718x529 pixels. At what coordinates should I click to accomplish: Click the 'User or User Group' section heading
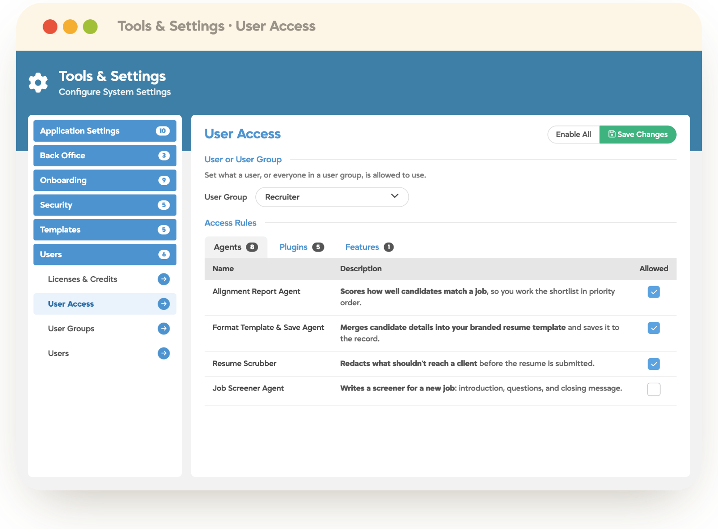tap(243, 160)
